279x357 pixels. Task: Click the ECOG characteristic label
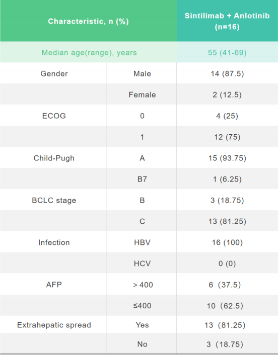pos(54,116)
